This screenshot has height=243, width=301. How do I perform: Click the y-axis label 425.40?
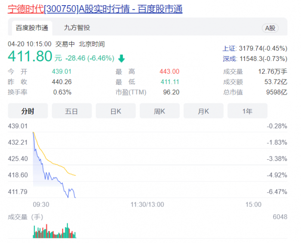click(x=18, y=159)
